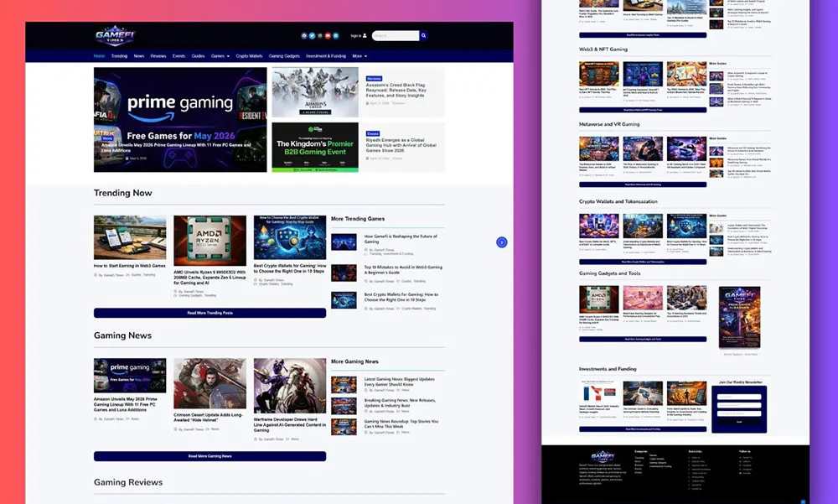Click the Warframe article thumbnail
The height and width of the screenshot is (504, 838).
point(290,386)
